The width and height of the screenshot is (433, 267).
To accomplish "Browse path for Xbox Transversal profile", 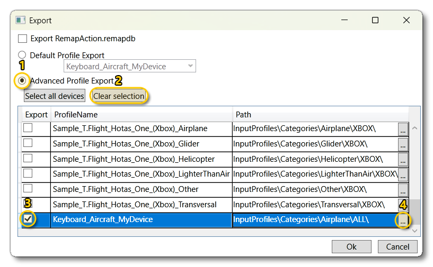I will point(403,205).
